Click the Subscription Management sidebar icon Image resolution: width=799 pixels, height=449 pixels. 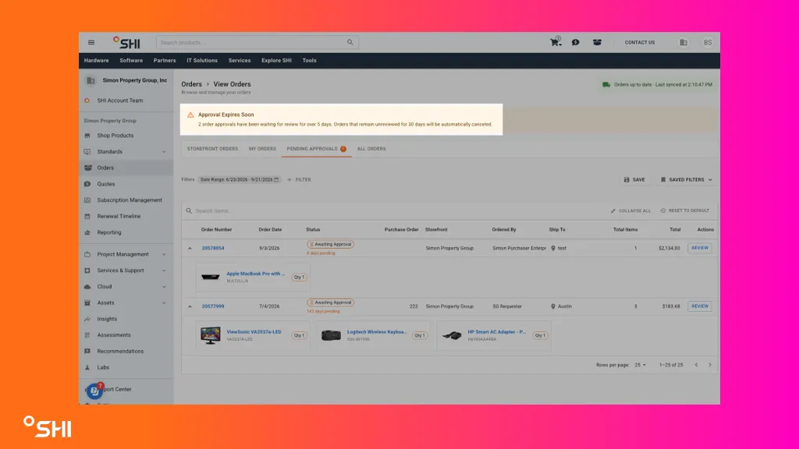coord(87,200)
